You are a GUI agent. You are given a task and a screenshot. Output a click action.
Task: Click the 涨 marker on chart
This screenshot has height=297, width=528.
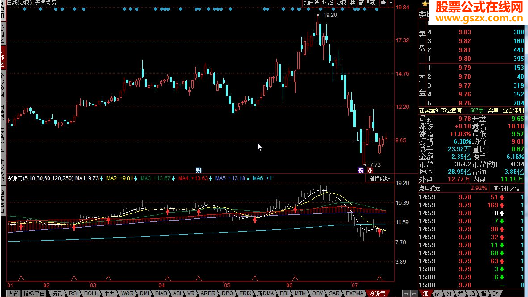[370, 170]
